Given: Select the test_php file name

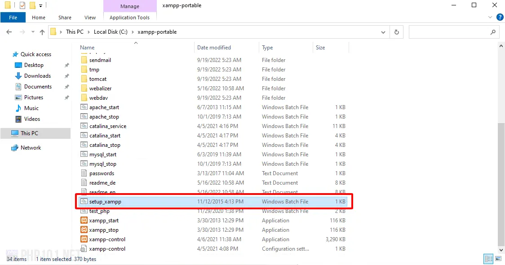Looking at the screenshot, I should tap(99, 211).
